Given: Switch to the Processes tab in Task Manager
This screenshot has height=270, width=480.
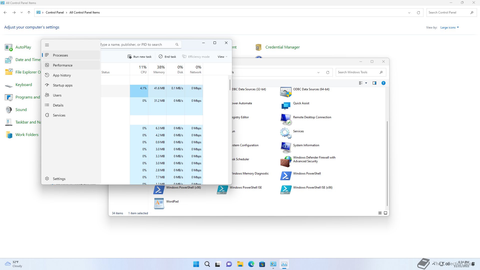Looking at the screenshot, I should click(x=71, y=55).
